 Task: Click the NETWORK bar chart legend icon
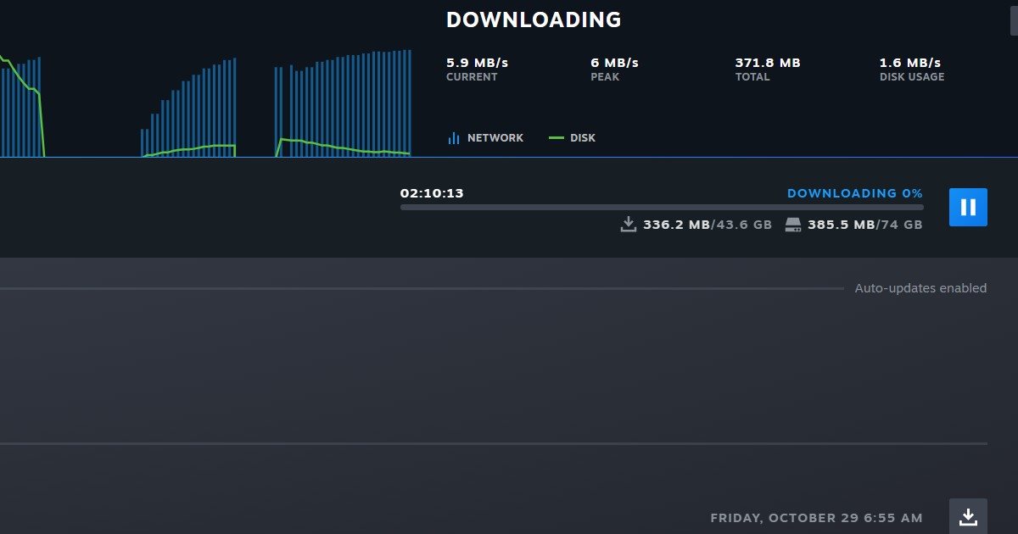pyautogui.click(x=453, y=137)
